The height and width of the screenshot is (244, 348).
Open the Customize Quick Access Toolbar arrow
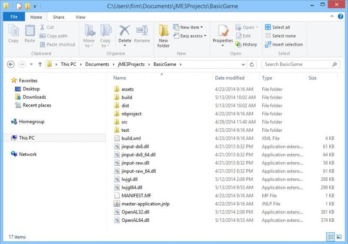tap(35, 7)
